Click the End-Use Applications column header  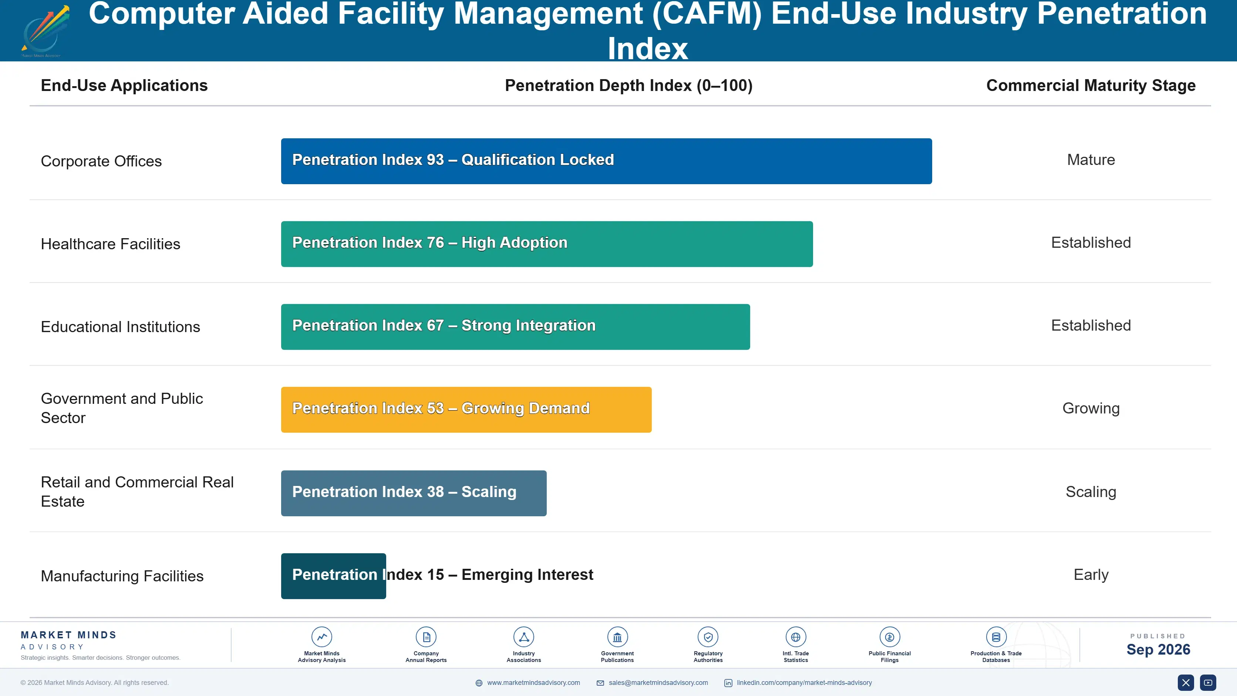coord(124,85)
